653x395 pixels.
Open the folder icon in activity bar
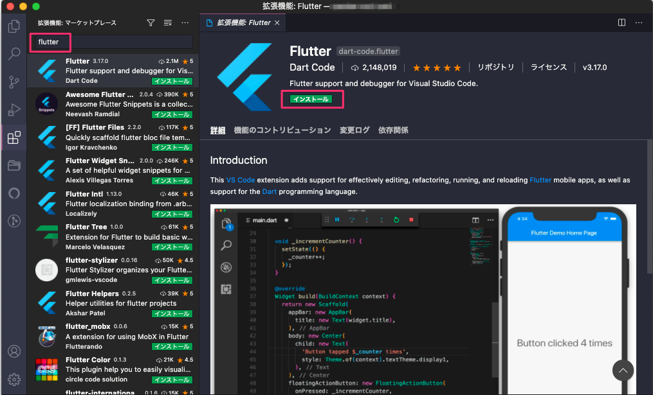coord(14,166)
